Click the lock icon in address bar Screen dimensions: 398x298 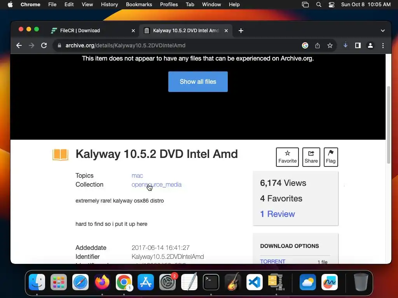point(59,46)
